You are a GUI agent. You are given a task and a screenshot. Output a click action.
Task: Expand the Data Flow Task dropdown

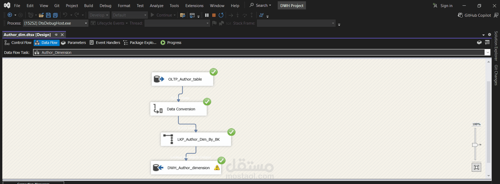(x=488, y=53)
